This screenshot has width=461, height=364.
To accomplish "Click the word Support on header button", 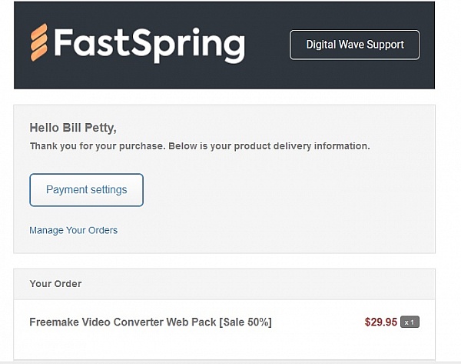I will point(384,45).
